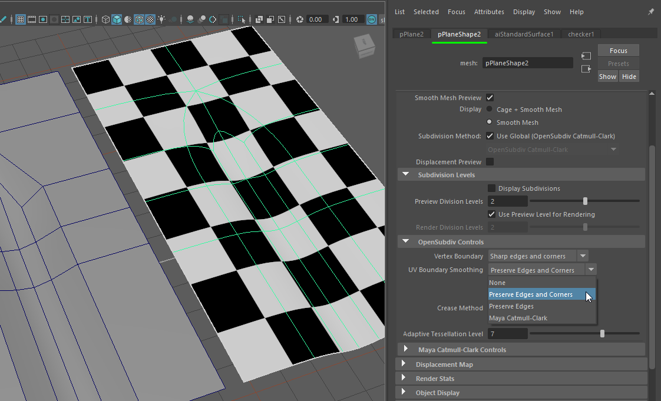Image resolution: width=661 pixels, height=401 pixels.
Task: Collapse the Subdivision Levels section
Action: 405,175
